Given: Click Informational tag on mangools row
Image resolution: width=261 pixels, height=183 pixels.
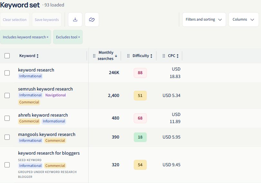Looking at the screenshot, I should (x=31, y=140).
